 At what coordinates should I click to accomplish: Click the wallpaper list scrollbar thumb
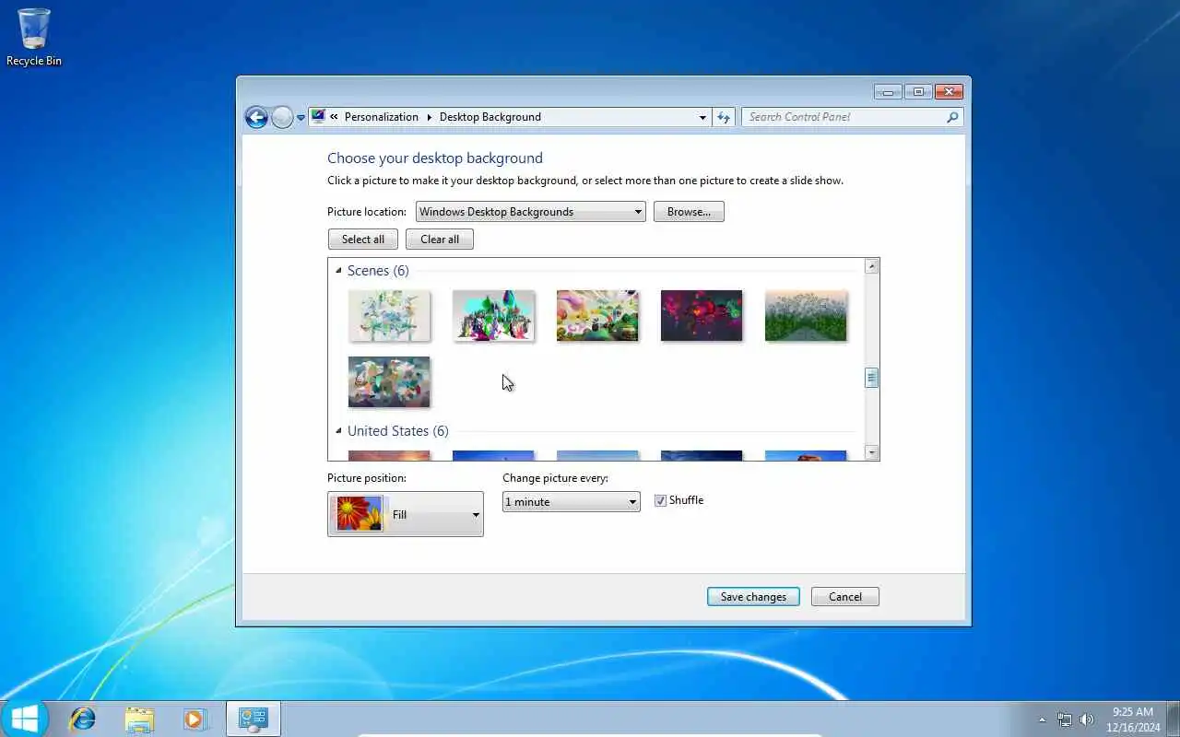[x=871, y=378]
